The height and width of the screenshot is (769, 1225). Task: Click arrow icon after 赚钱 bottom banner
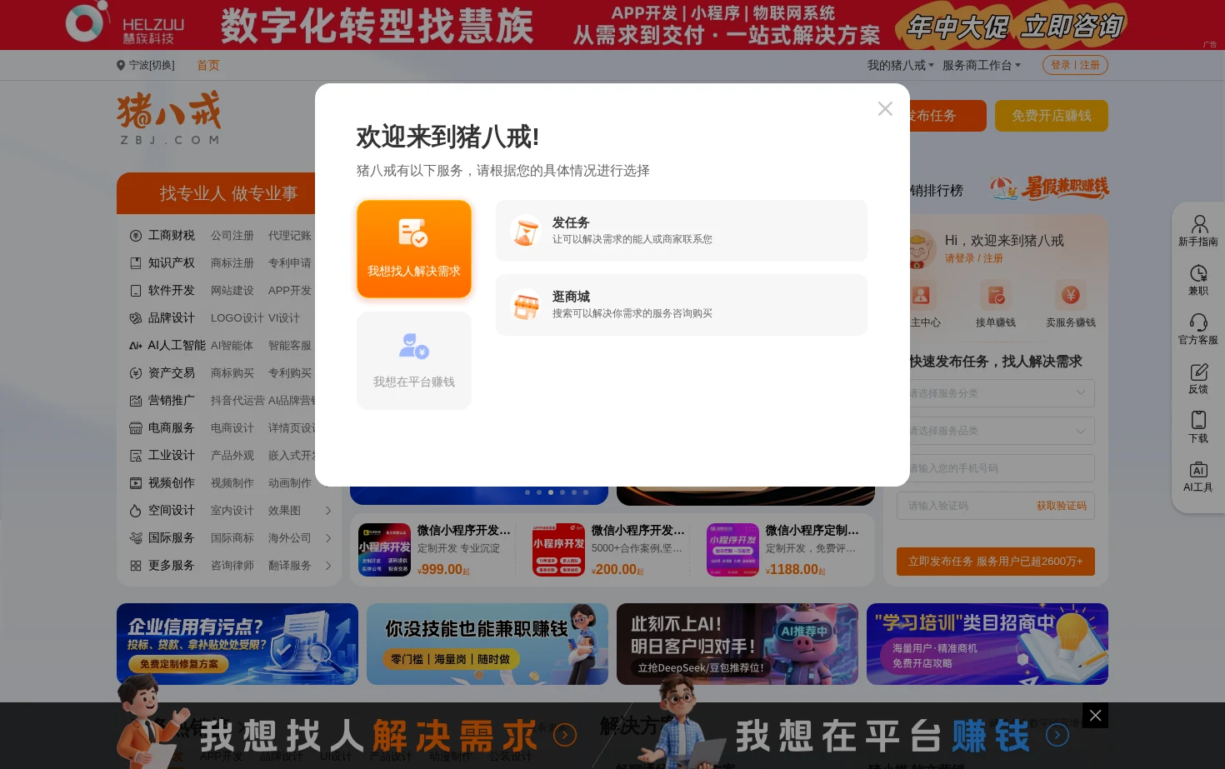pos(1057,735)
